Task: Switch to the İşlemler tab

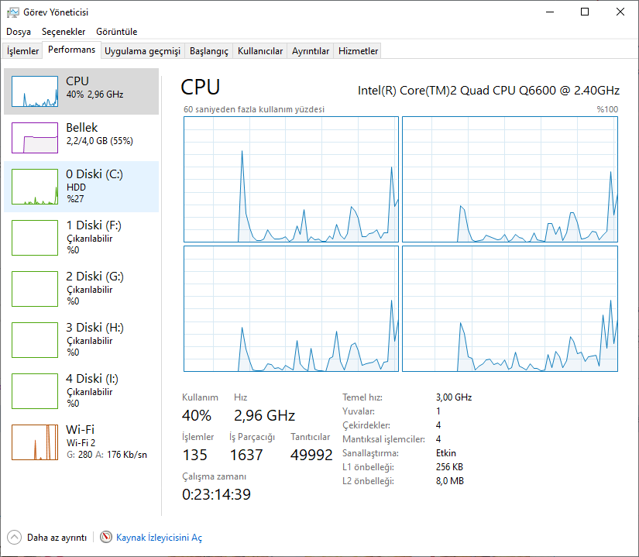Action: 22,51
